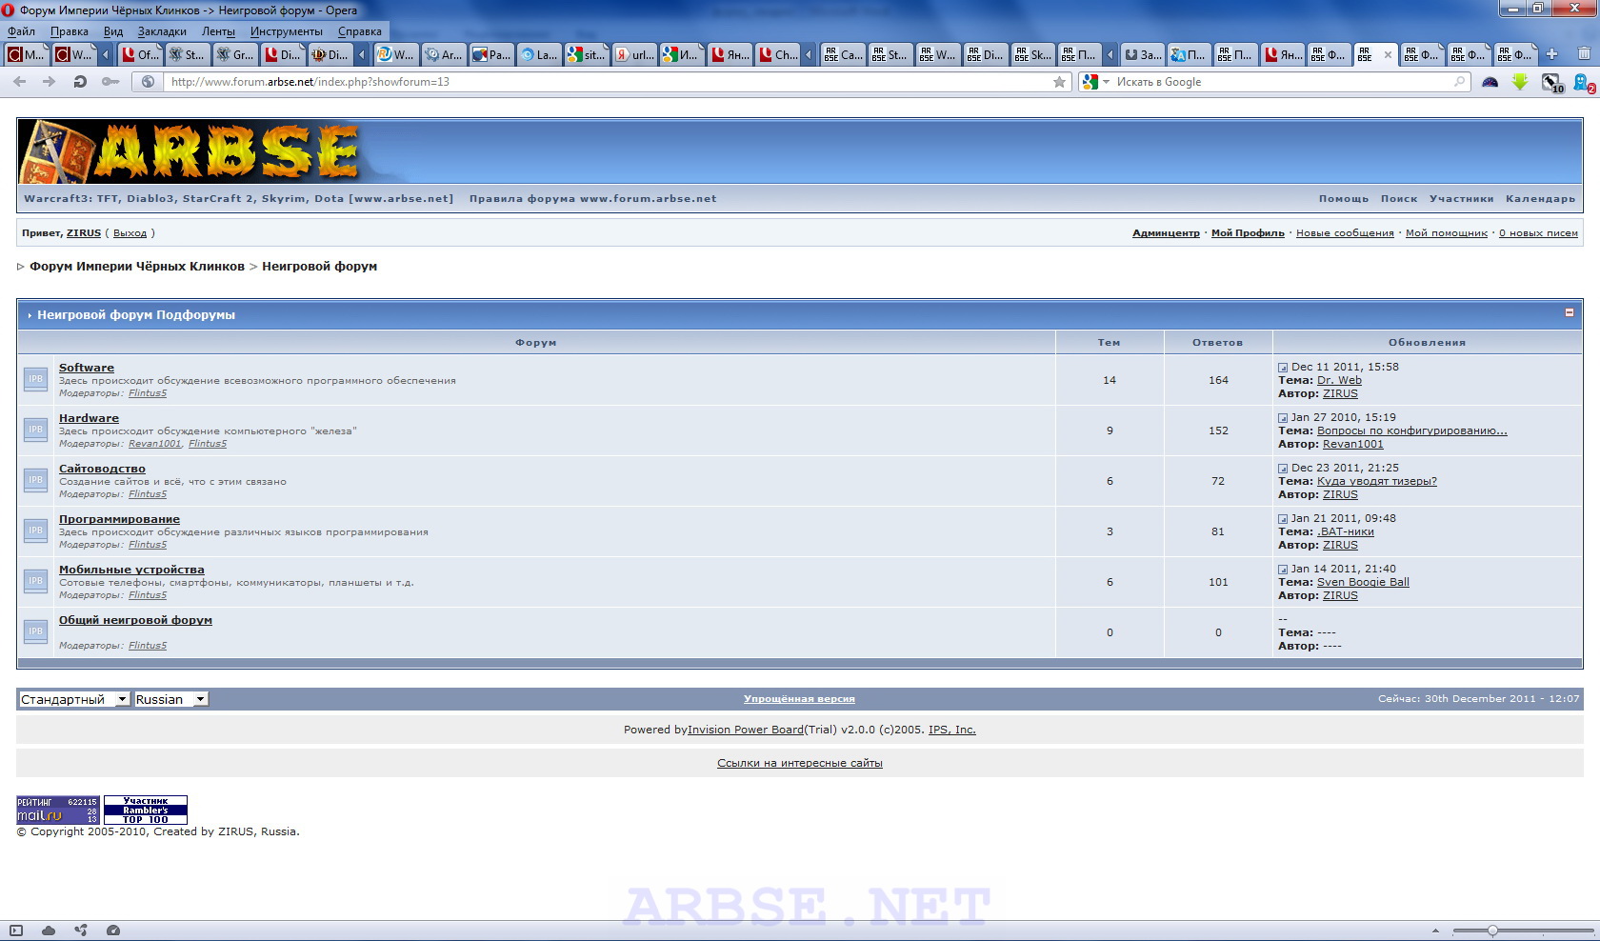Image resolution: width=1600 pixels, height=941 pixels.
Task: Click the mail.ru rating counter banner
Action: click(x=58, y=810)
